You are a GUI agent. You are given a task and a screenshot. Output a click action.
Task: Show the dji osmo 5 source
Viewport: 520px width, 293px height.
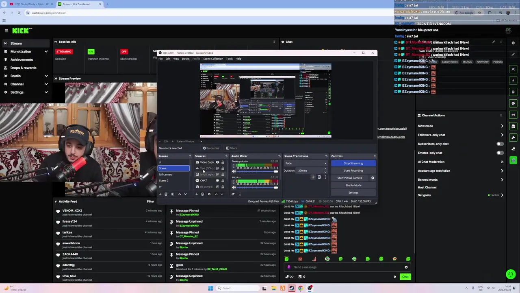click(217, 186)
